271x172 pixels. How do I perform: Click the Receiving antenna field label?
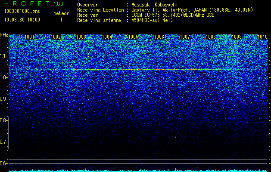click(99, 20)
